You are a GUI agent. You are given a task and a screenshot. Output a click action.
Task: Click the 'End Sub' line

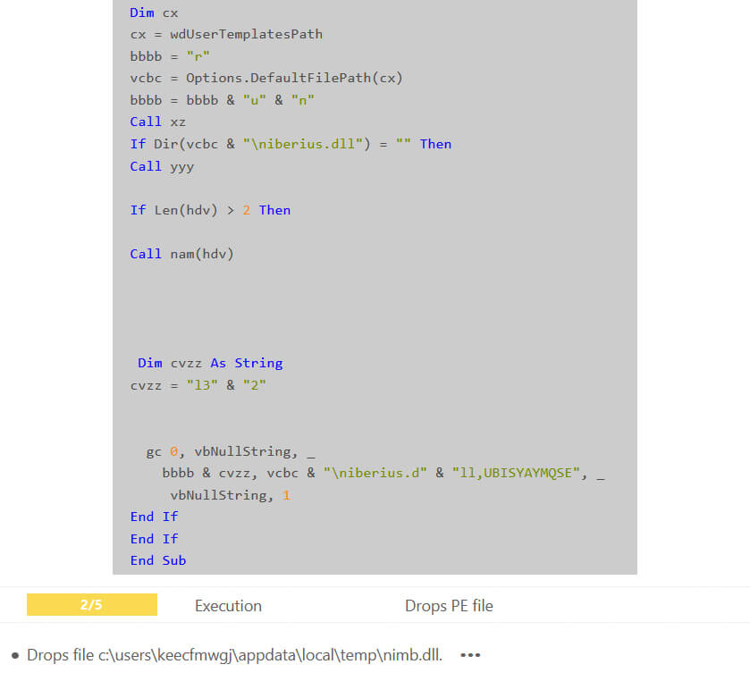pos(158,560)
